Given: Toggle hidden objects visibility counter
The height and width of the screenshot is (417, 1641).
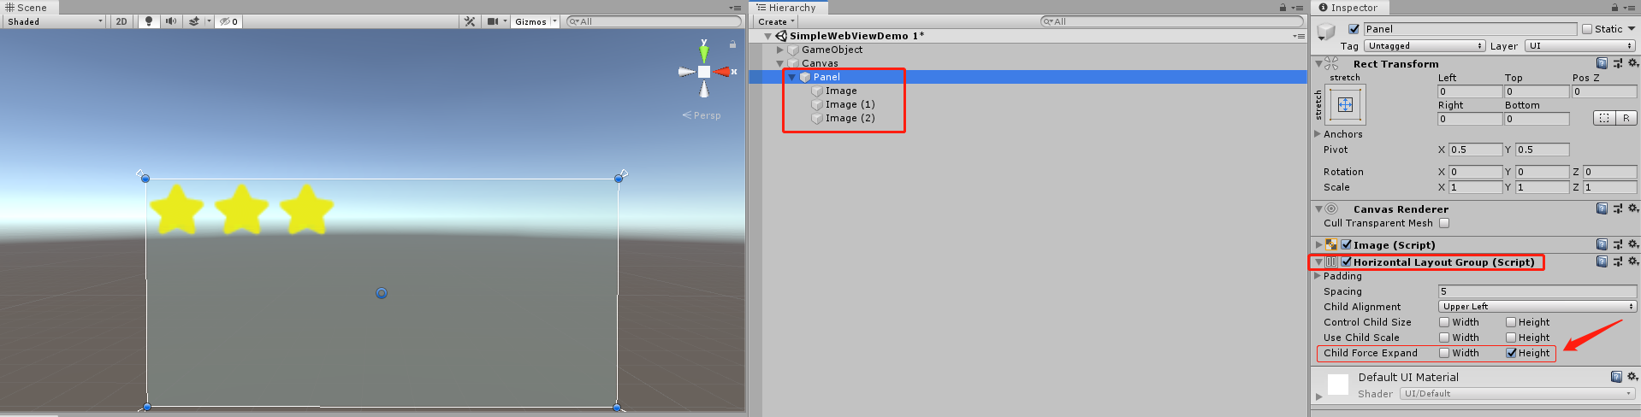Looking at the screenshot, I should 228,21.
